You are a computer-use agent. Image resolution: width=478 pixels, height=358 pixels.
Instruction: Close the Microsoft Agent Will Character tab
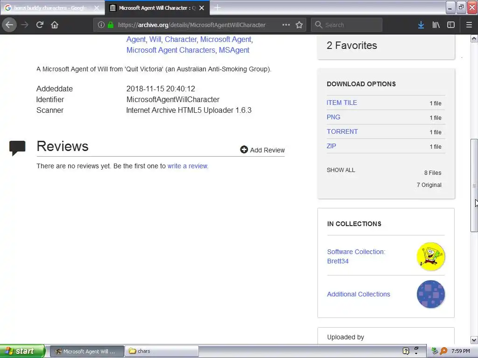tap(202, 8)
